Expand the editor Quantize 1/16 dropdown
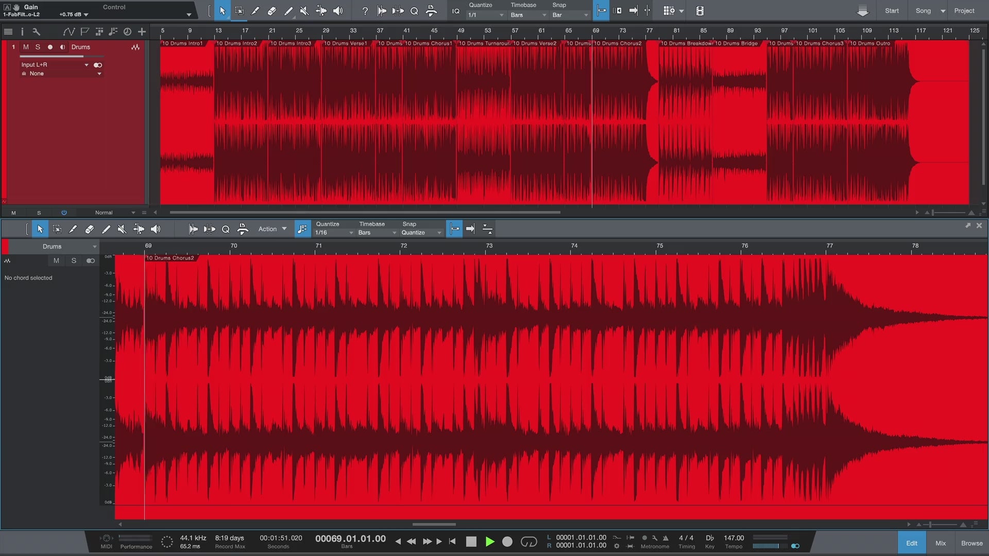 pos(334,233)
